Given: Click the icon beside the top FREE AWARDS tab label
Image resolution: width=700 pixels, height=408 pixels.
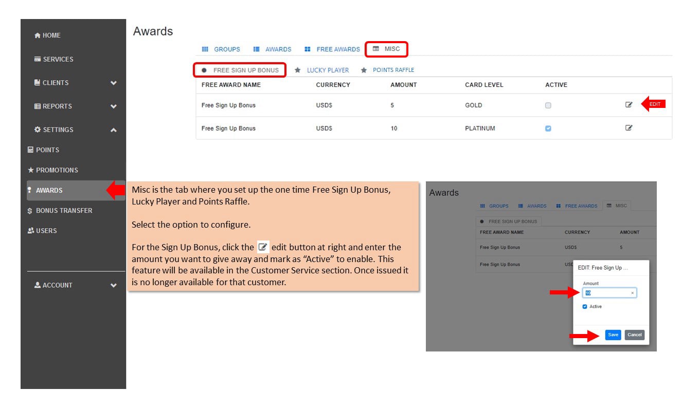Looking at the screenshot, I should (x=307, y=49).
